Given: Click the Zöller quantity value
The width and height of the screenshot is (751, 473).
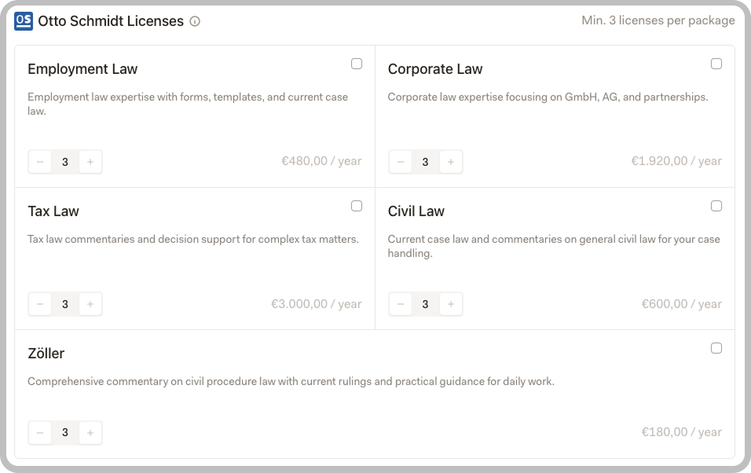Looking at the screenshot, I should coord(65,432).
